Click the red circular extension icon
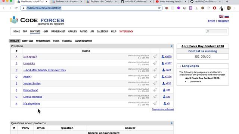 (214, 8)
